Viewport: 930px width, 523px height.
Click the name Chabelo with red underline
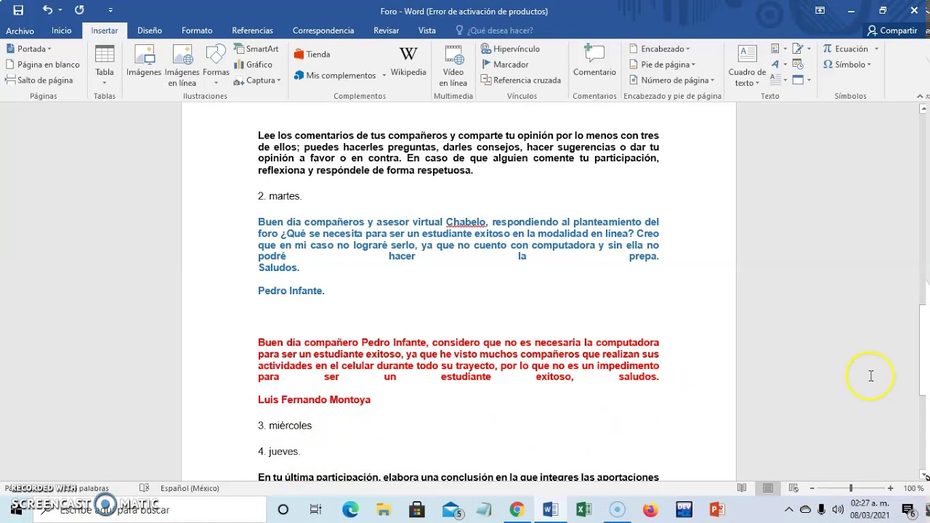(465, 222)
